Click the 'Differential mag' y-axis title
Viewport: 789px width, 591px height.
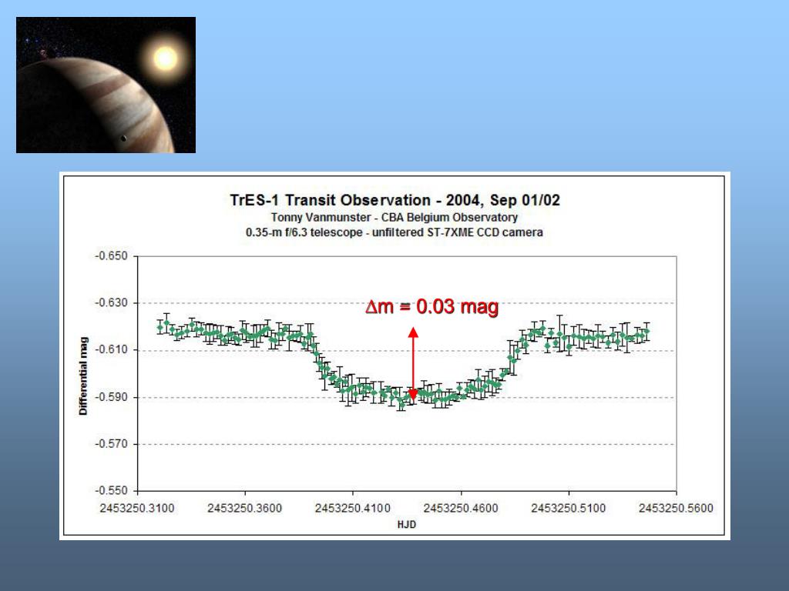tap(83, 376)
